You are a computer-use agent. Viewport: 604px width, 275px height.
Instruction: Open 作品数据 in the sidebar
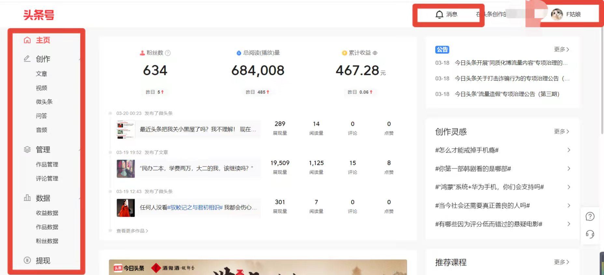pos(47,227)
